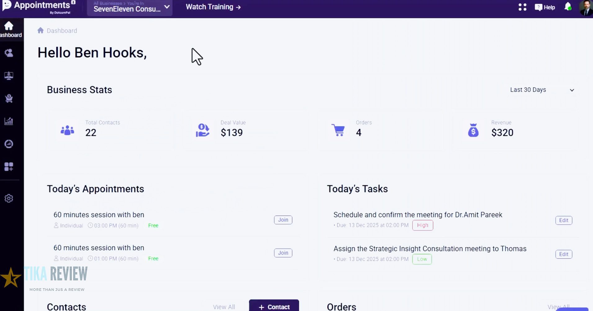The height and width of the screenshot is (311, 593).
Task: Click the task title mentioning Thomas
Action: (x=430, y=249)
